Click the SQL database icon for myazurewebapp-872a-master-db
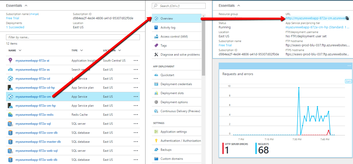 point(10,142)
